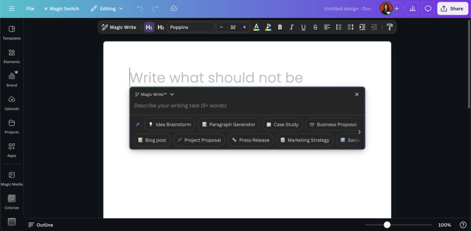Click the Describe your writing task field

(x=247, y=105)
